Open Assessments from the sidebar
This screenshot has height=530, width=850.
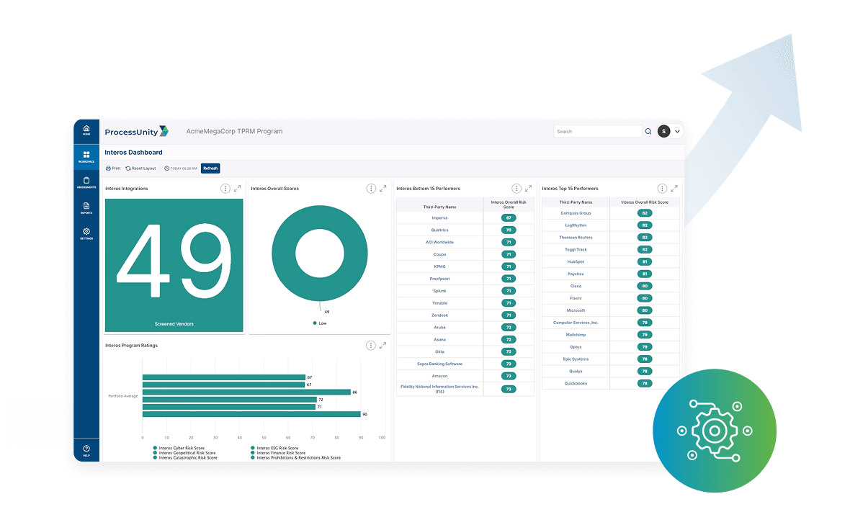pyautogui.click(x=86, y=182)
